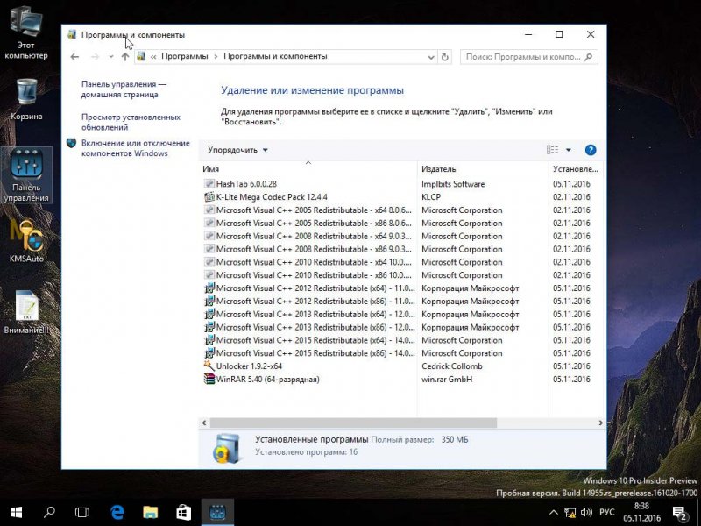Click the Back navigation arrow

tap(74, 57)
